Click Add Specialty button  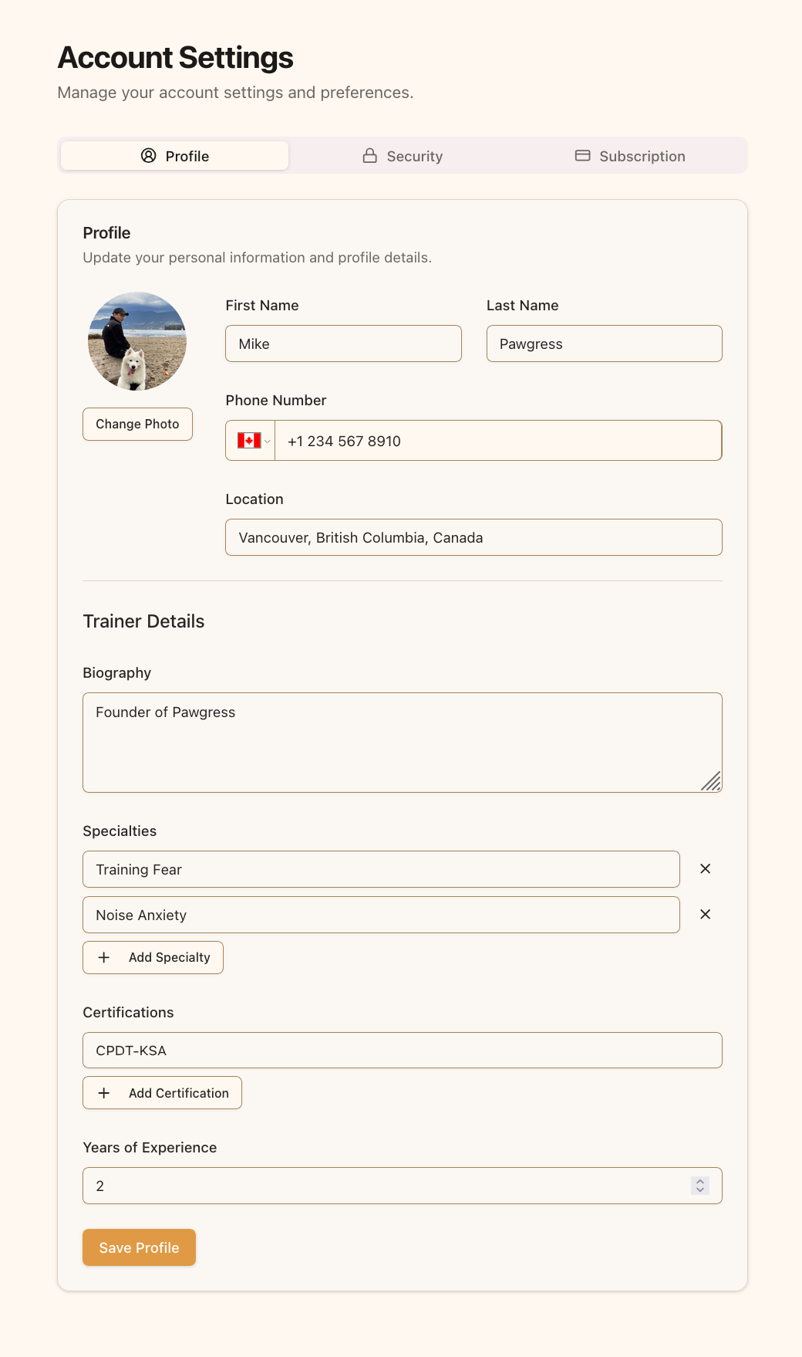pyautogui.click(x=153, y=957)
